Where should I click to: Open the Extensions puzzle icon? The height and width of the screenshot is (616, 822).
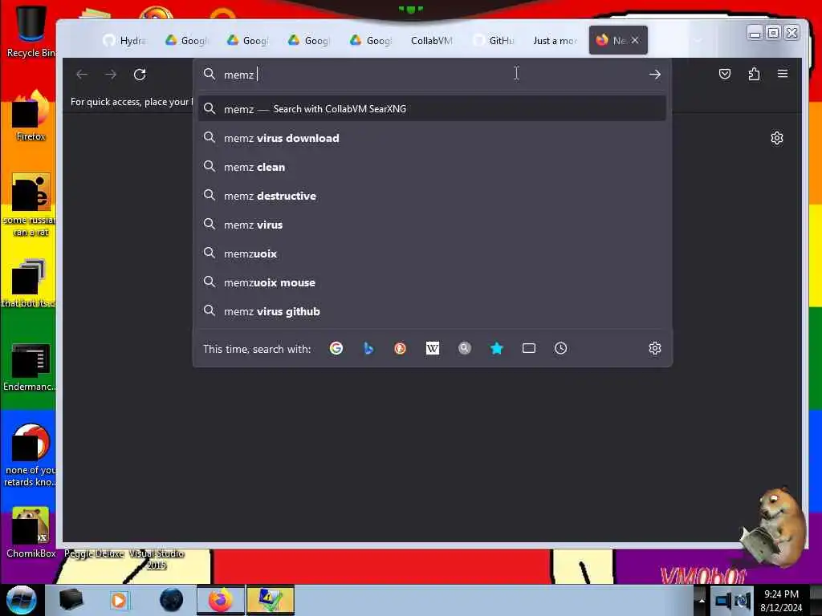tap(754, 74)
